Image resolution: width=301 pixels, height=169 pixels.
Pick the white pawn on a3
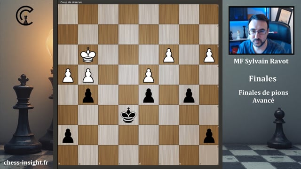pos(209,55)
